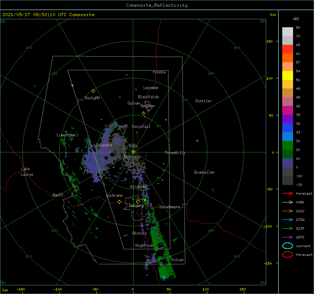This screenshot has height=294, width=314.
Task: Click the orange 60-57 dBZ swatch
Action: pos(287,58)
